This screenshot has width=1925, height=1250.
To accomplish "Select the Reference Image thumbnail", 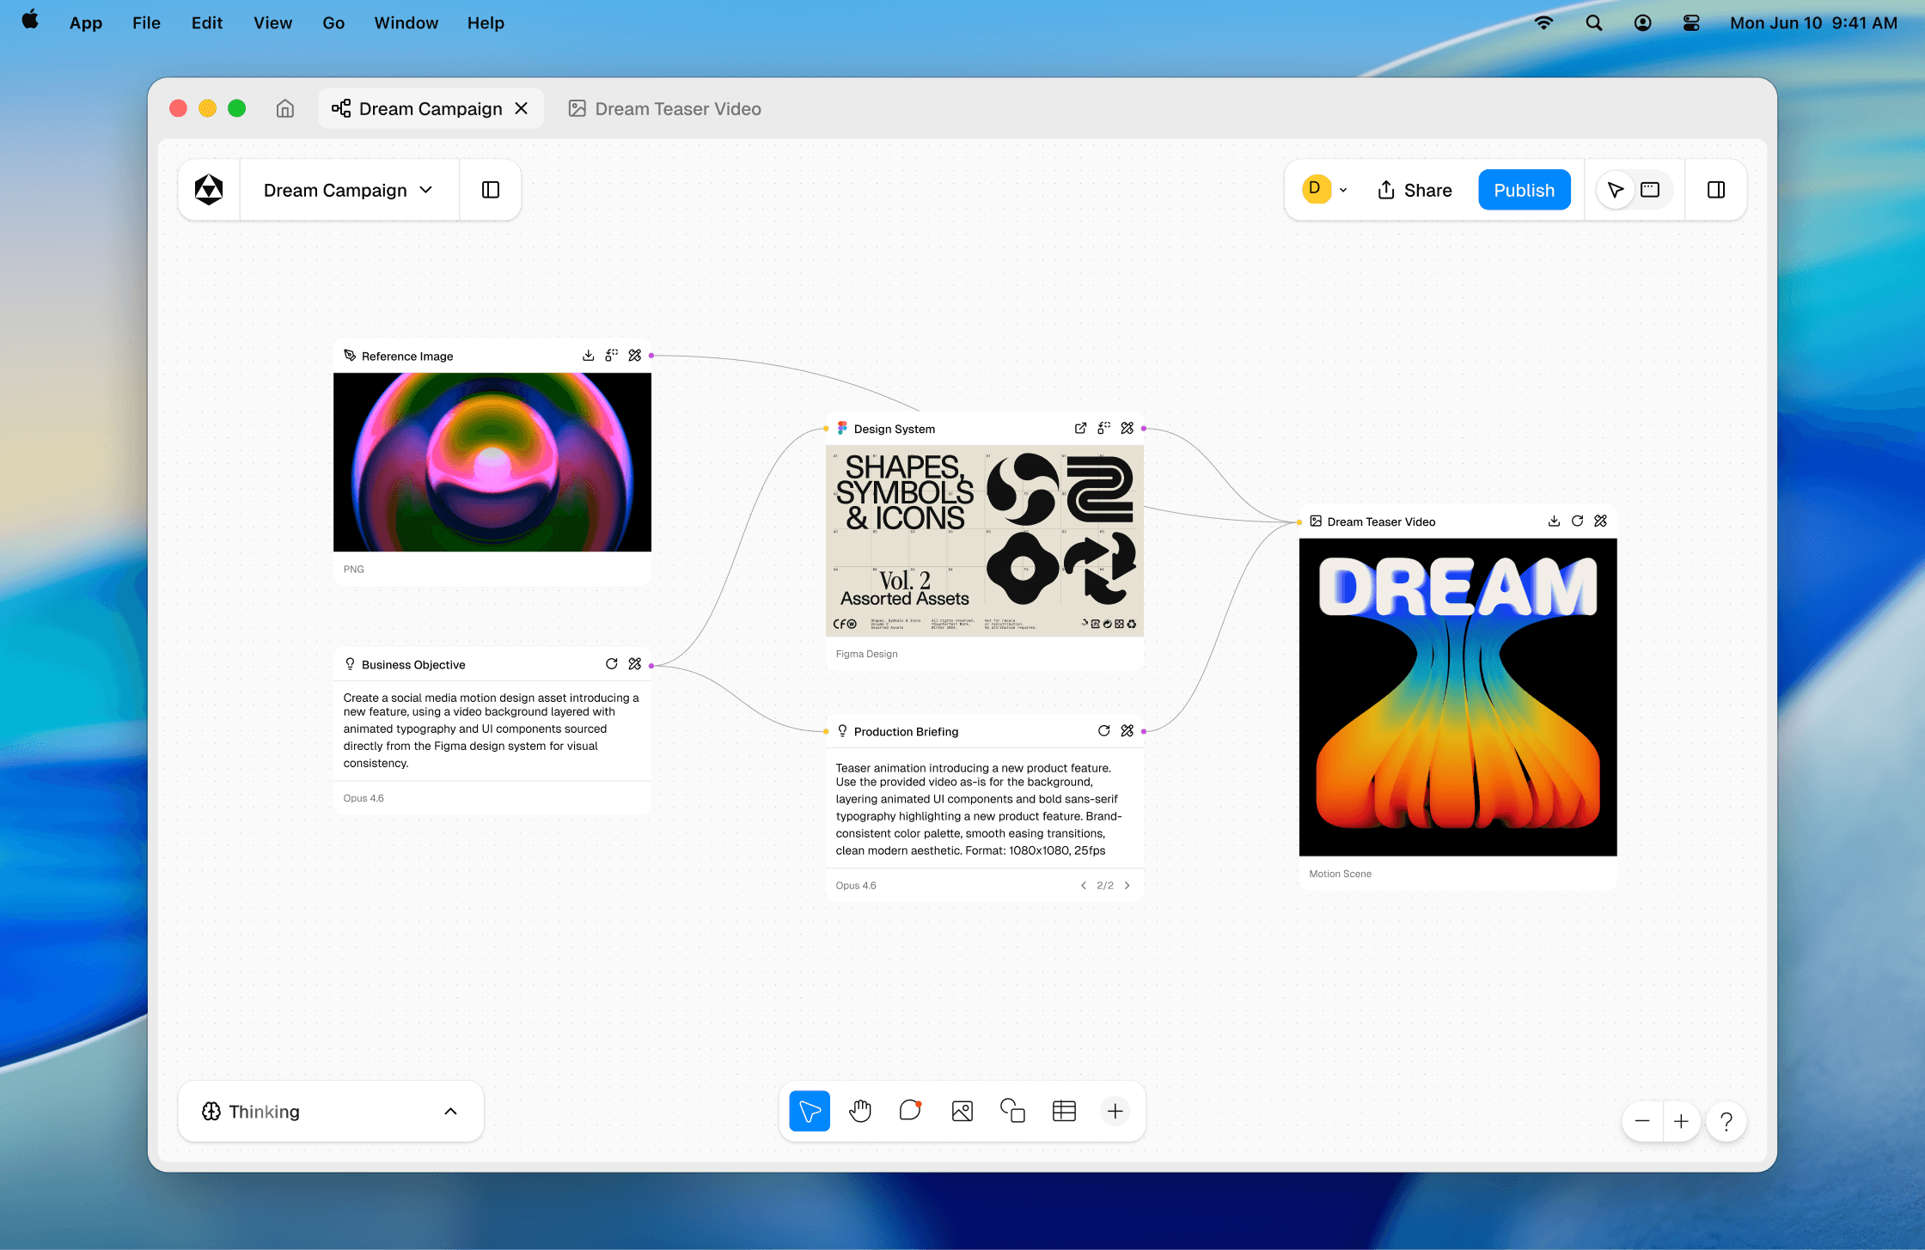I will point(492,462).
